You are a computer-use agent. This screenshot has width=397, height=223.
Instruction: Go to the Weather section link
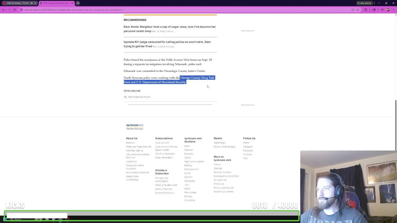(x=189, y=150)
